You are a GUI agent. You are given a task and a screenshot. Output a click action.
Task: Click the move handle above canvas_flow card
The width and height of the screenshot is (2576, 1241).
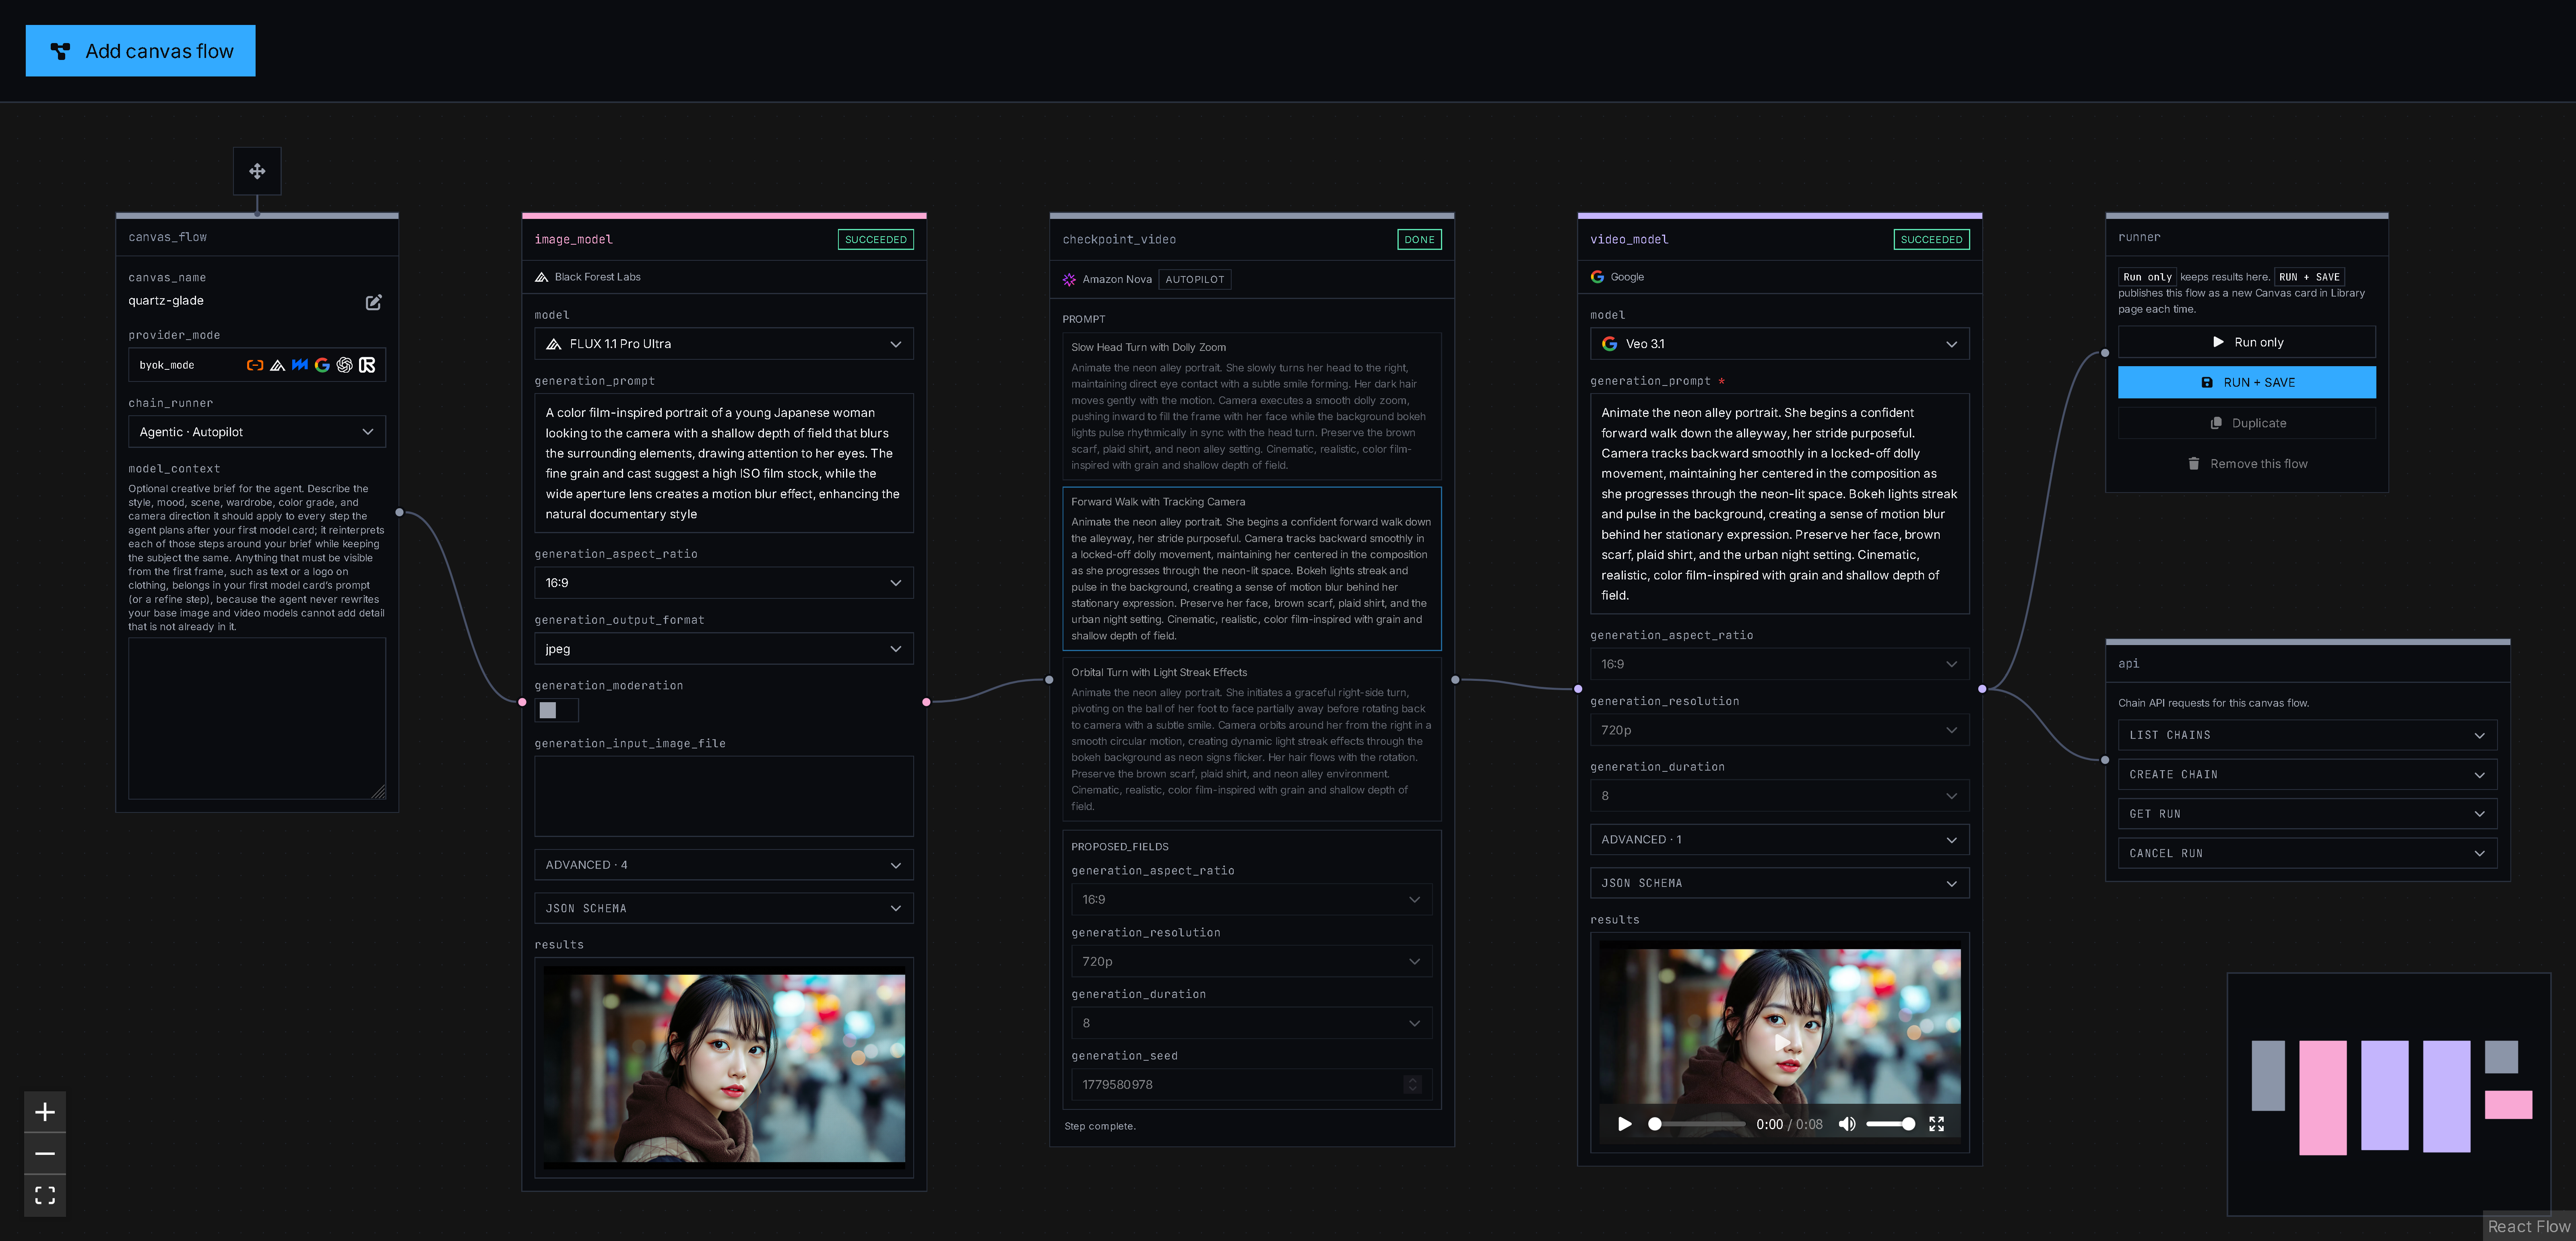tap(257, 171)
